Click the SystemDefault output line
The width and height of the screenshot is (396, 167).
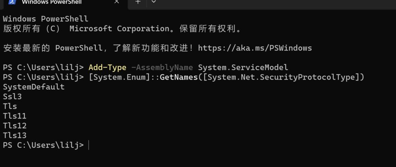pos(34,87)
